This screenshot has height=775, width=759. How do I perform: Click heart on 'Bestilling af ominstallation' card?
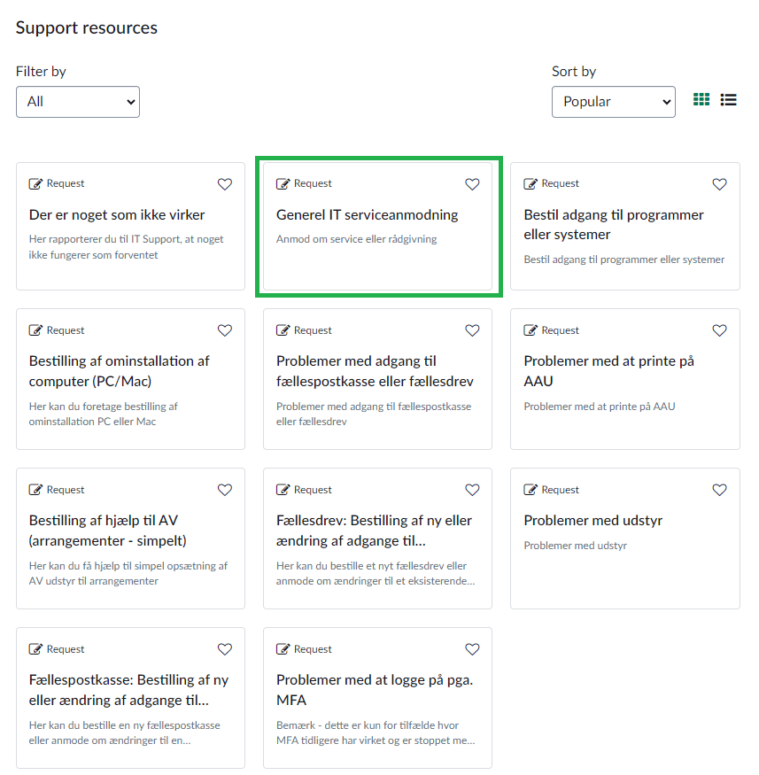(225, 330)
